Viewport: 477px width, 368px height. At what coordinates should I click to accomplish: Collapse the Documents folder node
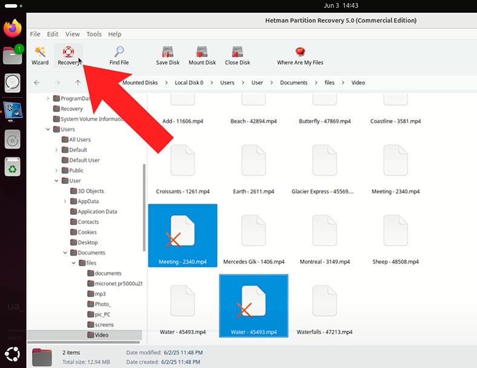tap(65, 253)
